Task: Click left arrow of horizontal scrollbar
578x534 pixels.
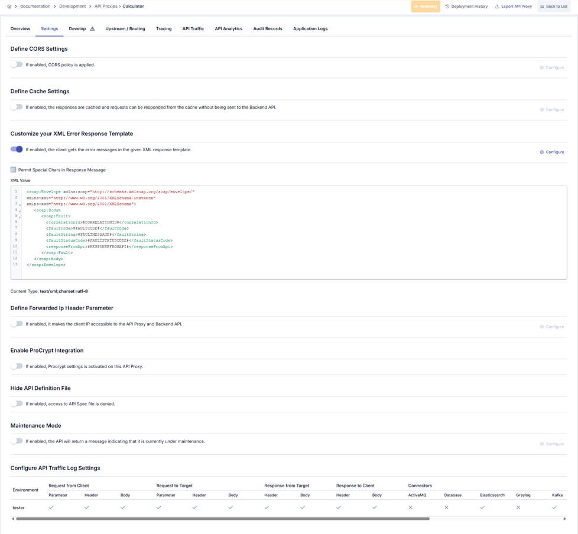Action: (13, 519)
